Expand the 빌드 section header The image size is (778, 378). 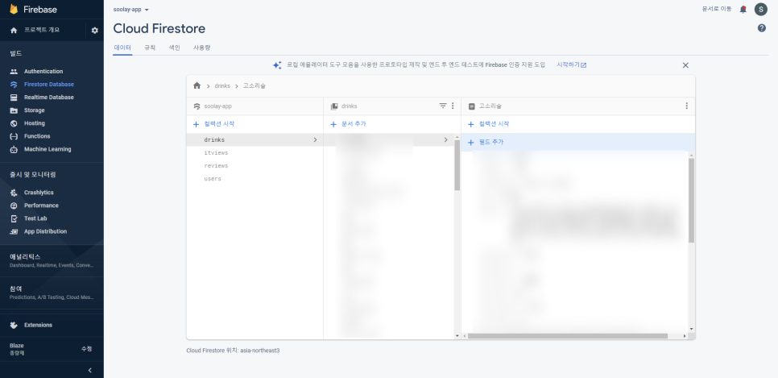(16, 54)
